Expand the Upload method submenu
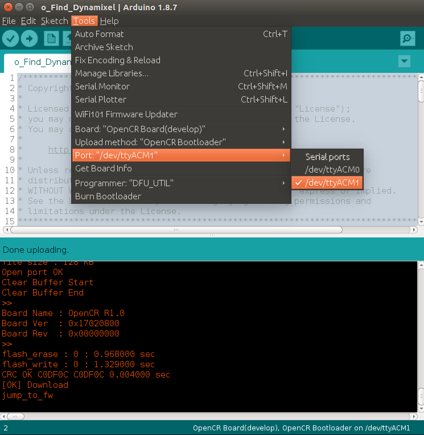The width and height of the screenshot is (424, 435). [x=181, y=142]
